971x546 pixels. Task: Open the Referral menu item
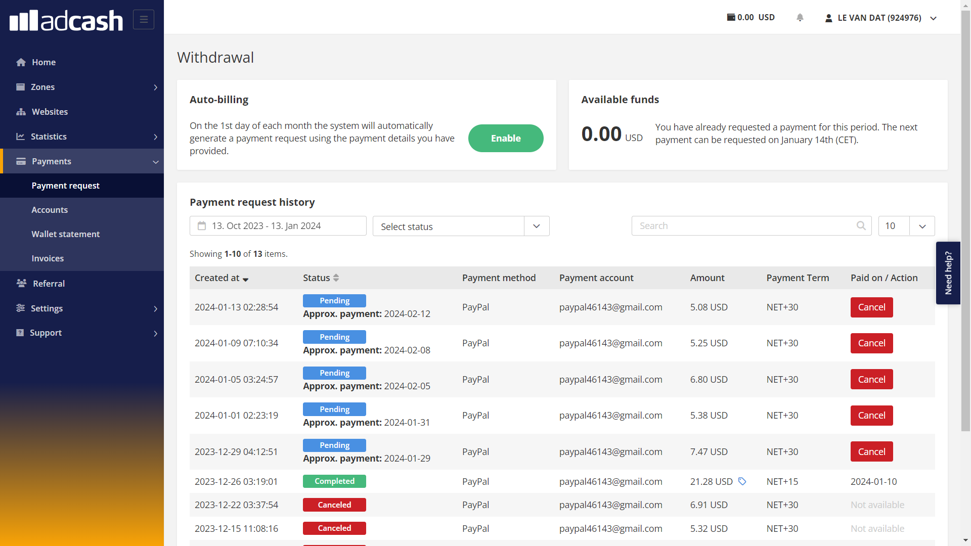click(82, 283)
